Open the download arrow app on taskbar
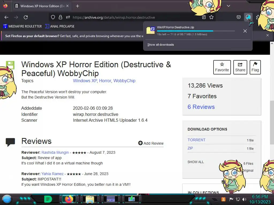The height and width of the screenshot is (205, 274). click(x=132, y=199)
